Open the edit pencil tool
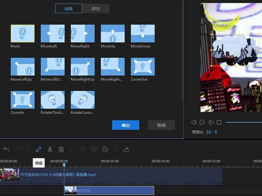 click(39, 149)
